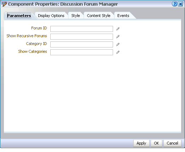Click the 'Category ID' label

pos(37,44)
